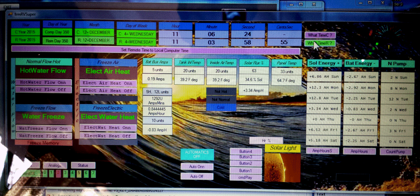Click the Minute value 06

[x=212, y=34]
